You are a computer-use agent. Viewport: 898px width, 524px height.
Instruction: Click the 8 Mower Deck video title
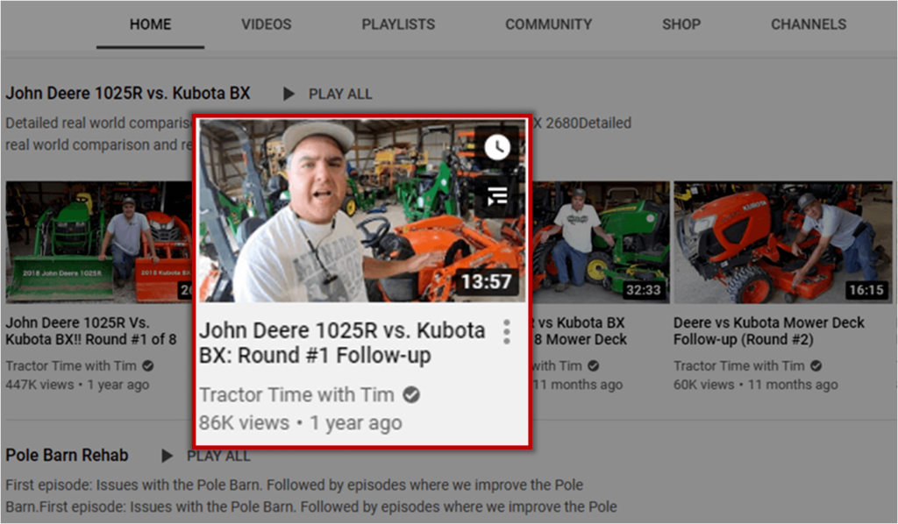(x=580, y=330)
